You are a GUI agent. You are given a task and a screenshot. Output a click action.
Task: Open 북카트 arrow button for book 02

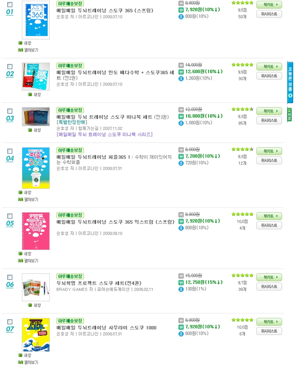click(x=269, y=67)
